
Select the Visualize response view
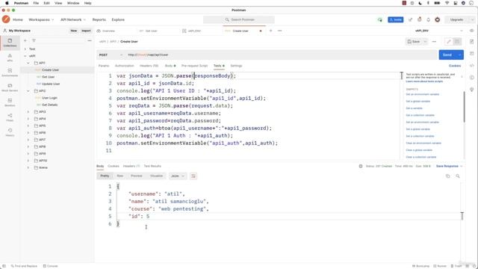tap(156, 176)
